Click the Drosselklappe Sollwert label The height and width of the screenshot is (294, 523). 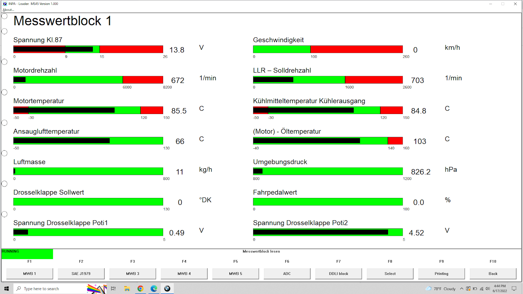[x=48, y=192]
